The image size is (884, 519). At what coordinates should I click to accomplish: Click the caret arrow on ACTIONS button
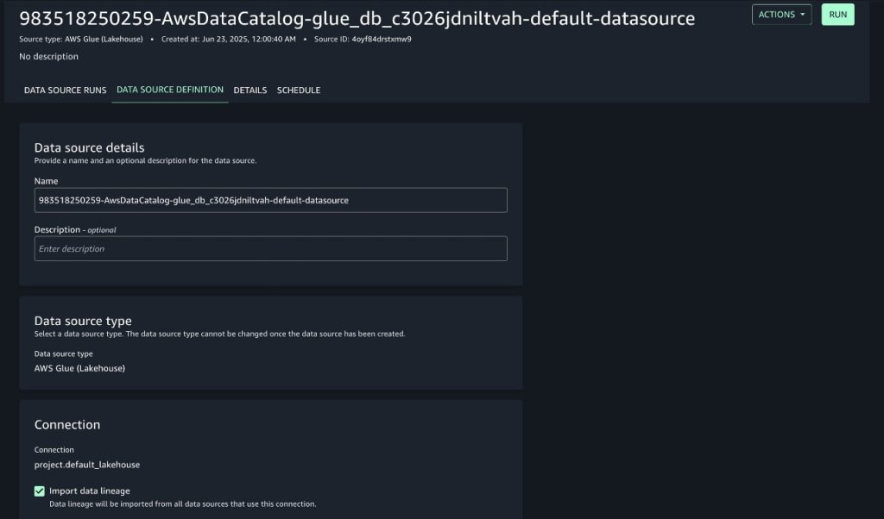point(802,15)
